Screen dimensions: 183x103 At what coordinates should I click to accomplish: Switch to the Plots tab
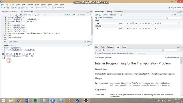[x=103, y=47]
